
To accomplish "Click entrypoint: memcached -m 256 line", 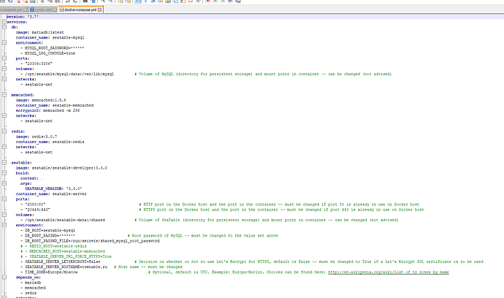I will [x=48, y=110].
